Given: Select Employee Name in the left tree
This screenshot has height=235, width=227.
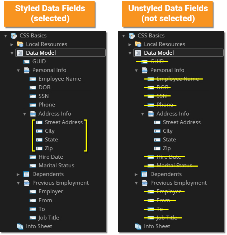Looking at the screenshot, I should 59,79.
